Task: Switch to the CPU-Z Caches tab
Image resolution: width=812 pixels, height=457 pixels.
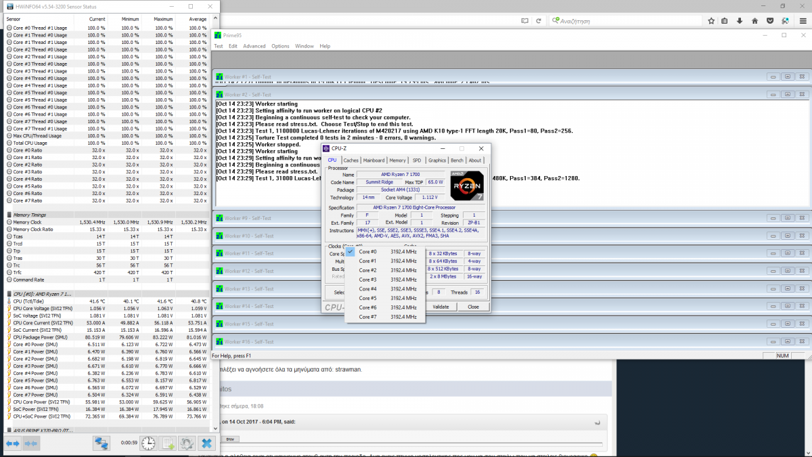Action: coord(351,160)
